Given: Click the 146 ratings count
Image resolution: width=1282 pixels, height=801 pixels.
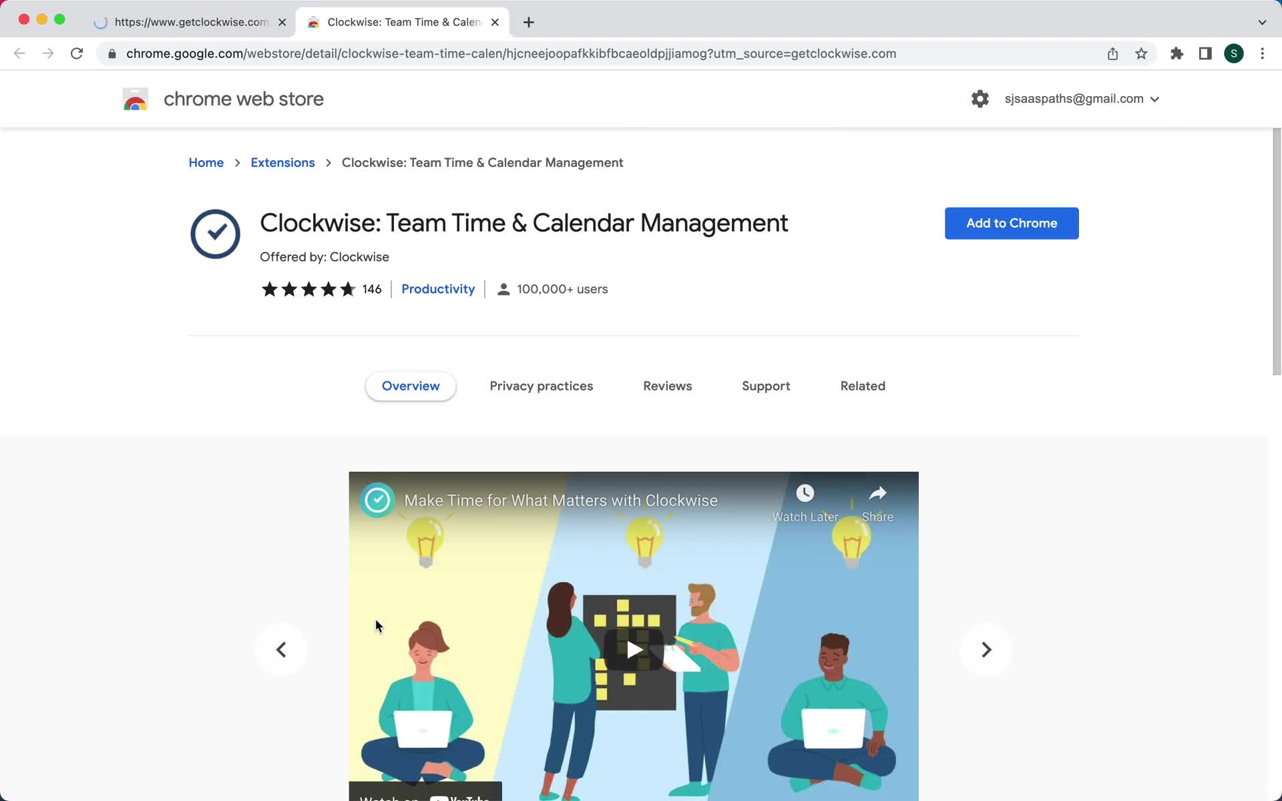Looking at the screenshot, I should coord(372,289).
